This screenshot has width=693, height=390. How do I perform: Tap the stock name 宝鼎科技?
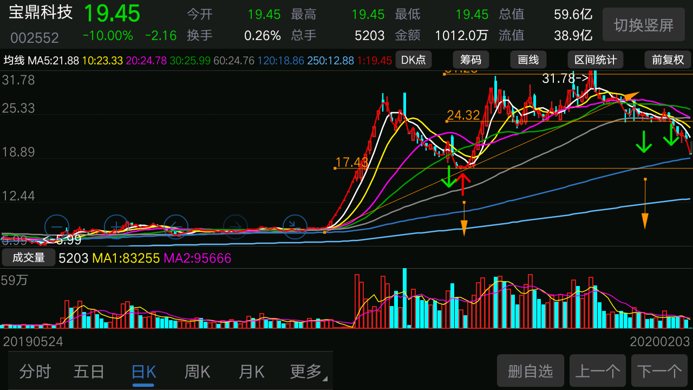pyautogui.click(x=41, y=12)
